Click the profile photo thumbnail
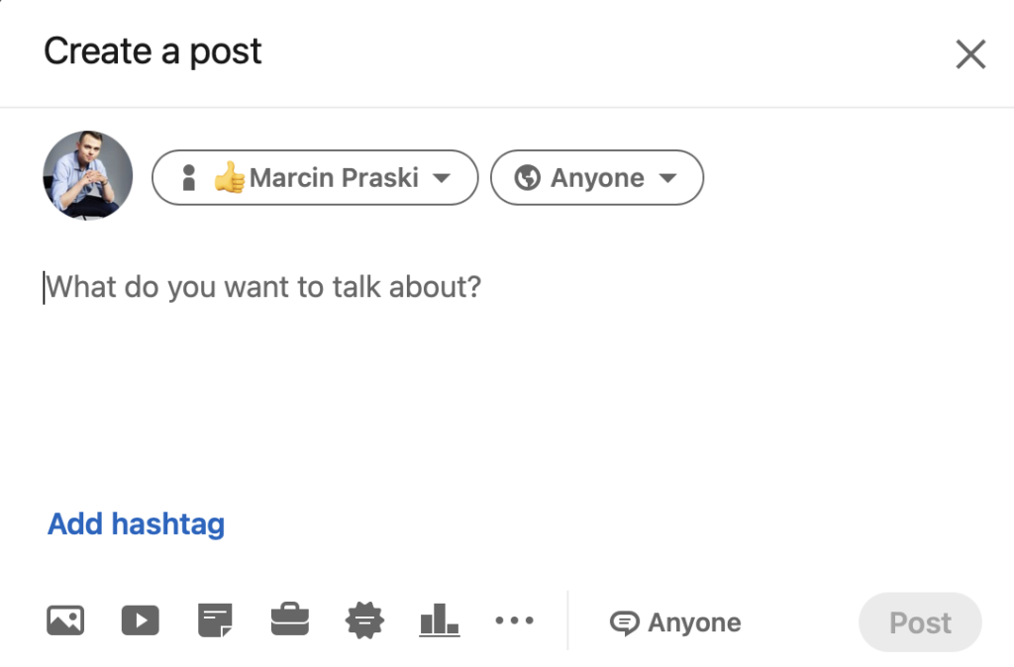1014x667 pixels. pyautogui.click(x=88, y=175)
